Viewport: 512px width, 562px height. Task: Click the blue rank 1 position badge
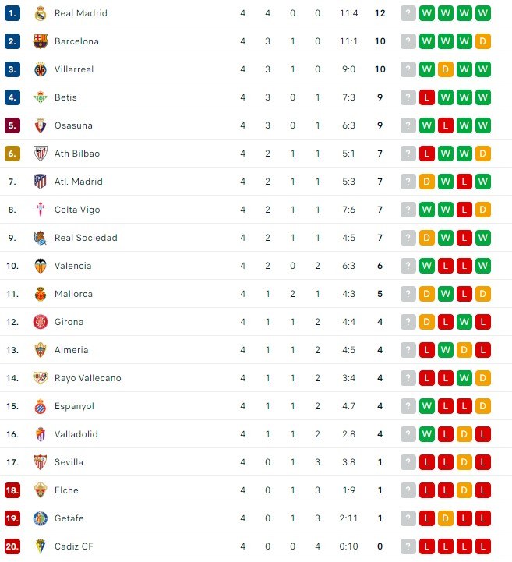coord(12,13)
